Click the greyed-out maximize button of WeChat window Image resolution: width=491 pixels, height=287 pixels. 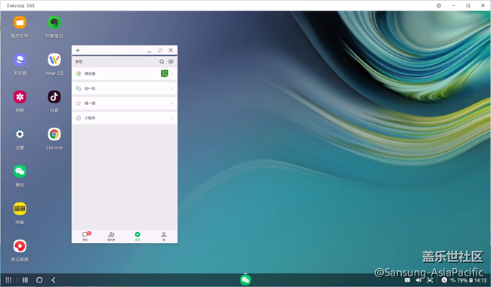pyautogui.click(x=160, y=51)
